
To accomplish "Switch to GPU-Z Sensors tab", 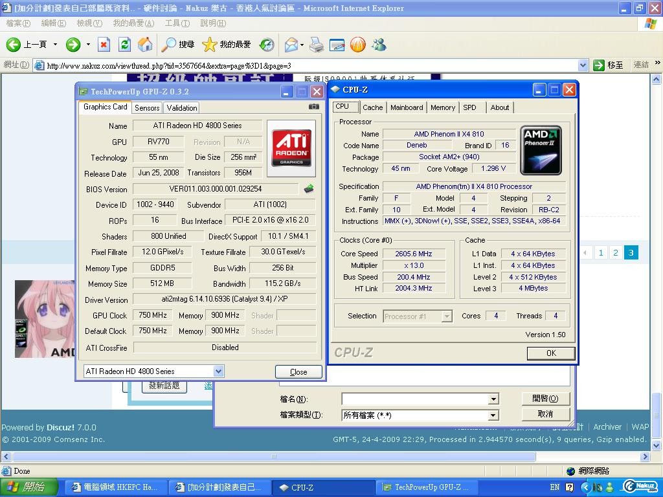I will point(147,108).
